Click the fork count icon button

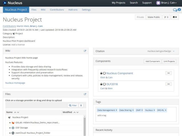click(166, 17)
